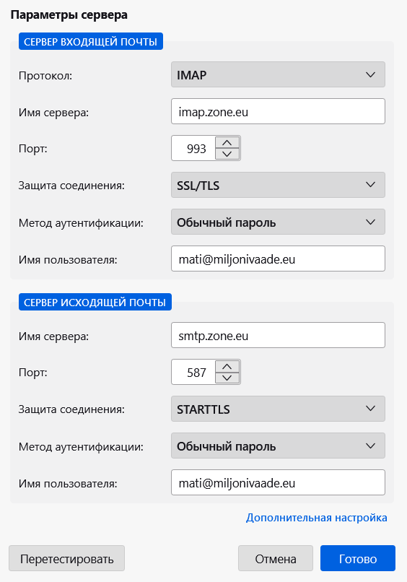Image resolution: width=407 pixels, height=582 pixels.
Task: Click the 'Перетестировать' button
Action: [67, 558]
